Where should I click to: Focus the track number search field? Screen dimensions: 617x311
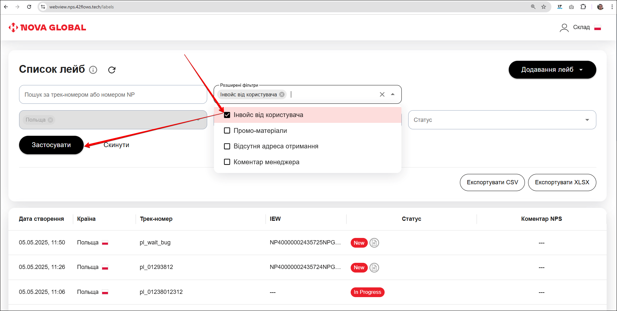113,95
